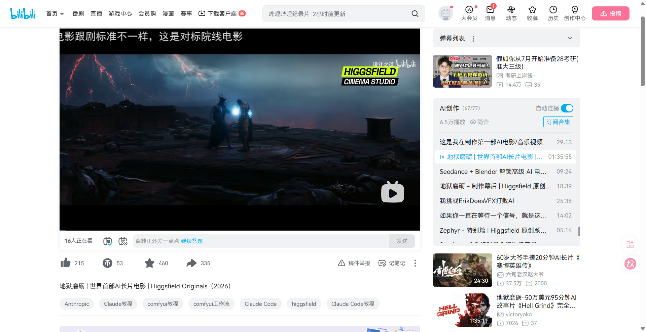Play playlist item 这是我在制作第一部AI电影
The height and width of the screenshot is (332, 646).
(x=505, y=142)
